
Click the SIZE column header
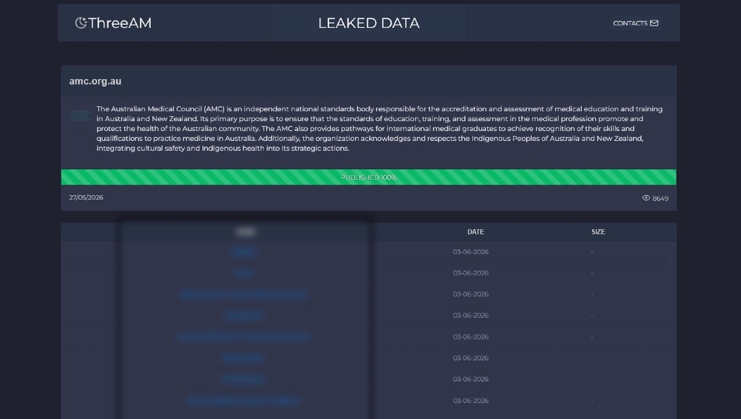598,232
